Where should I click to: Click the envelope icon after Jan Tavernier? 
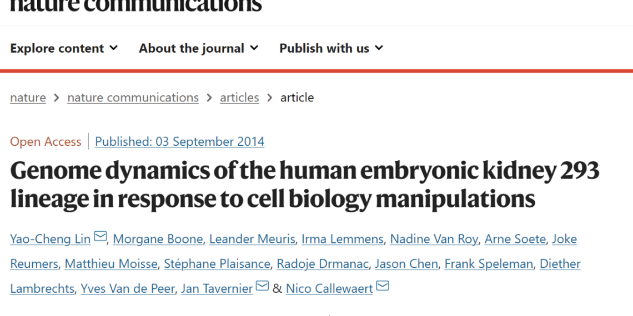pos(263,286)
